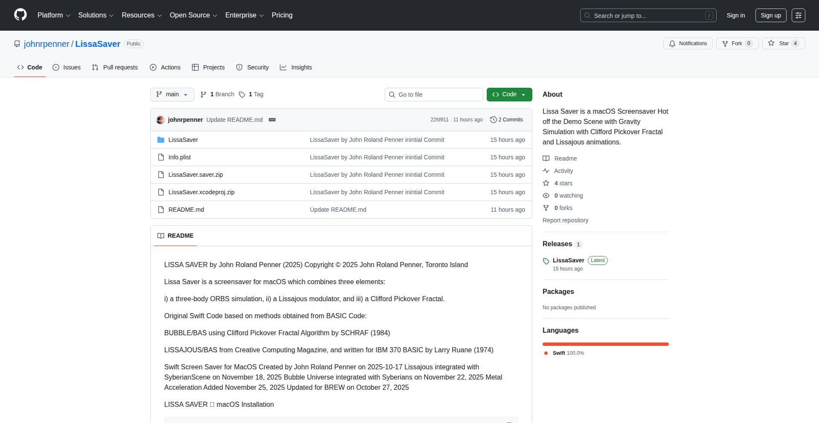Click the LissaSaver folder icon
Screen dimensions: 819x423
161,140
